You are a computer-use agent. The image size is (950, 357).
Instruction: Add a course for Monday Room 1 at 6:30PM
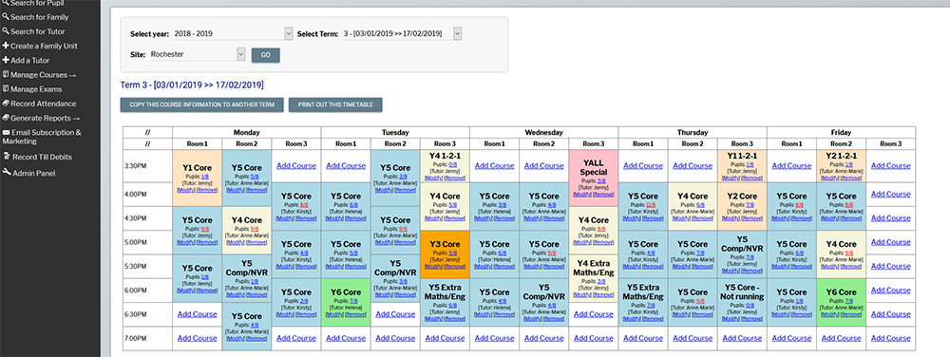tap(197, 314)
